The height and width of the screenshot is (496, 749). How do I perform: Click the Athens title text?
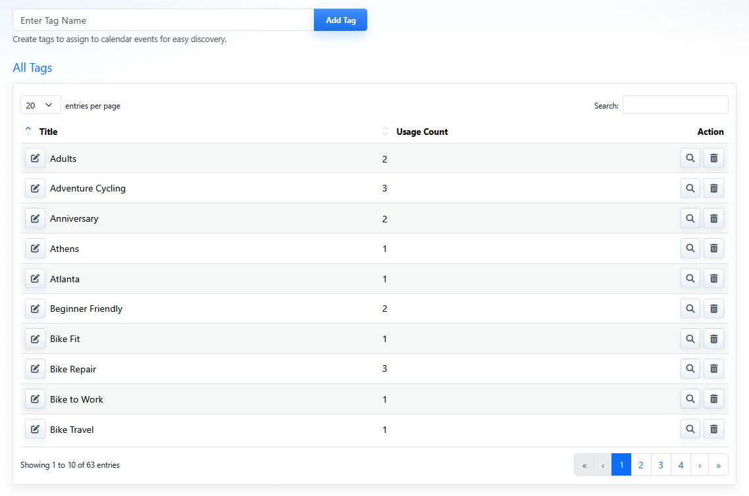pyautogui.click(x=65, y=249)
